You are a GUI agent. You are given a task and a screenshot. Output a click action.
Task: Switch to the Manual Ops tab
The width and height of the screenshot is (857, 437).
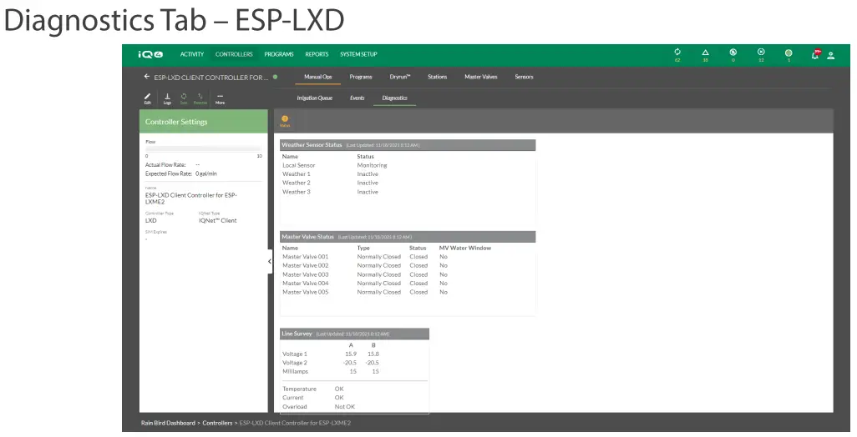[318, 77]
